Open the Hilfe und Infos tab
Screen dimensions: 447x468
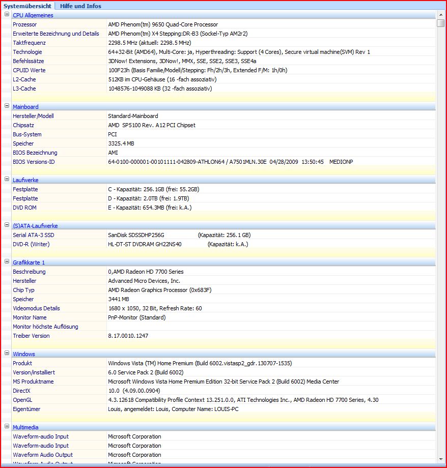click(80, 6)
